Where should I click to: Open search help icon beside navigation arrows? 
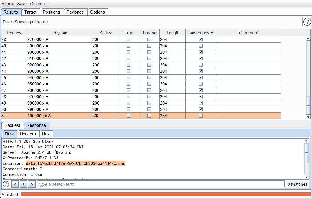[x=6, y=184]
